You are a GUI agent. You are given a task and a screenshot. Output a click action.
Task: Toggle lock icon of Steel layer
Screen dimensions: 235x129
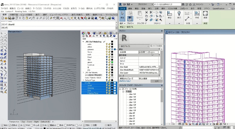(x=109, y=57)
